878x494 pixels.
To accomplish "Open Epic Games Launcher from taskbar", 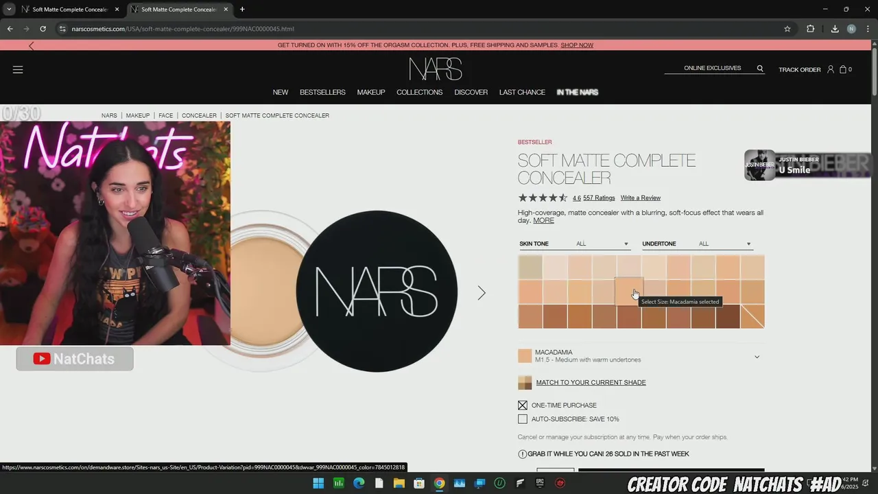I will [x=540, y=483].
